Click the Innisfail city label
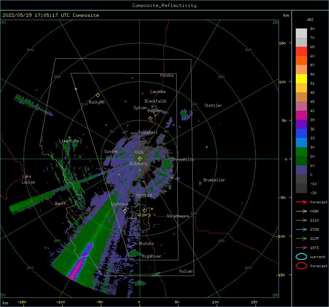The height and width of the screenshot is (307, 329). pos(148,132)
